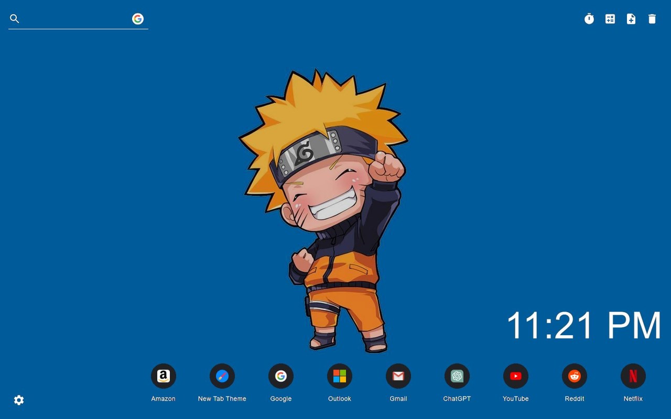This screenshot has height=419, width=671.
Task: Open the YouTube shortcut icon
Action: coord(516,376)
